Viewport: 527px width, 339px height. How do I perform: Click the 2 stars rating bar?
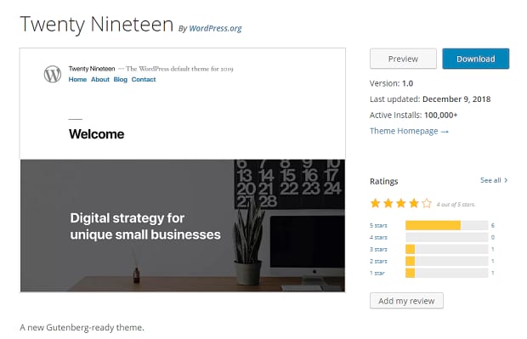446,261
